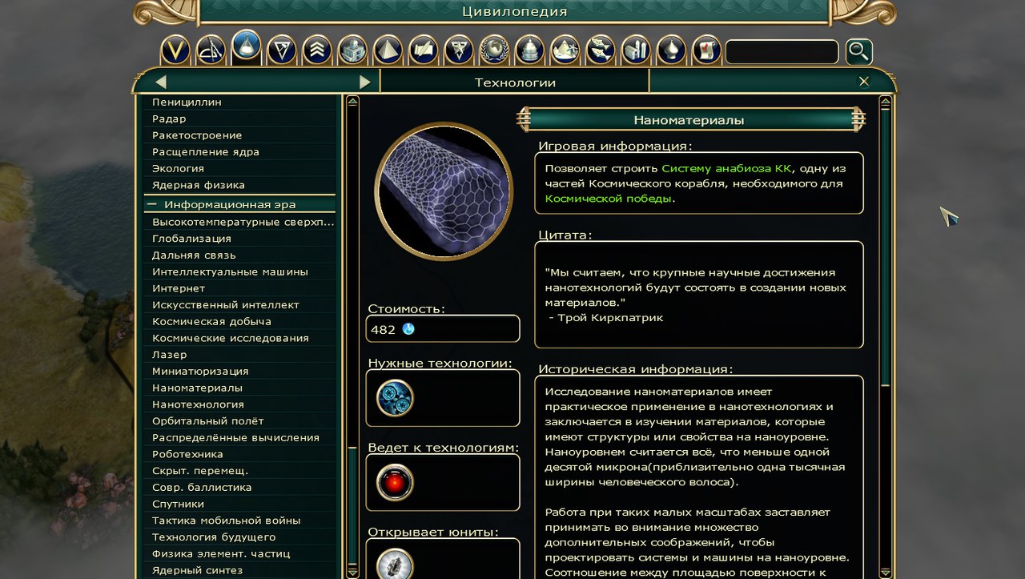The width and height of the screenshot is (1025, 579).
Task: Follow the Космической победы link
Action: click(x=608, y=199)
